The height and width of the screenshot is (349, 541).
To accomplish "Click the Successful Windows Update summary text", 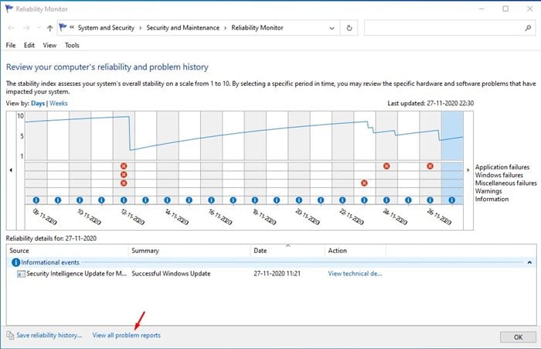I will [x=171, y=274].
